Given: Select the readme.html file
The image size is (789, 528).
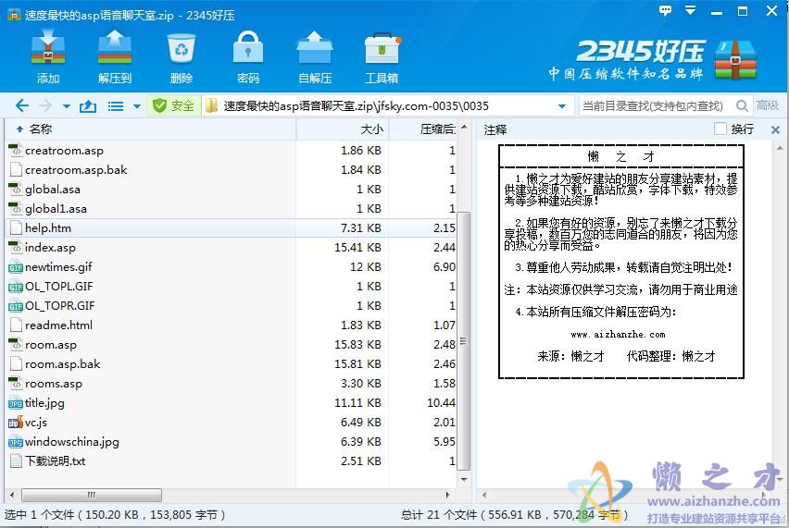Looking at the screenshot, I should coord(59,325).
